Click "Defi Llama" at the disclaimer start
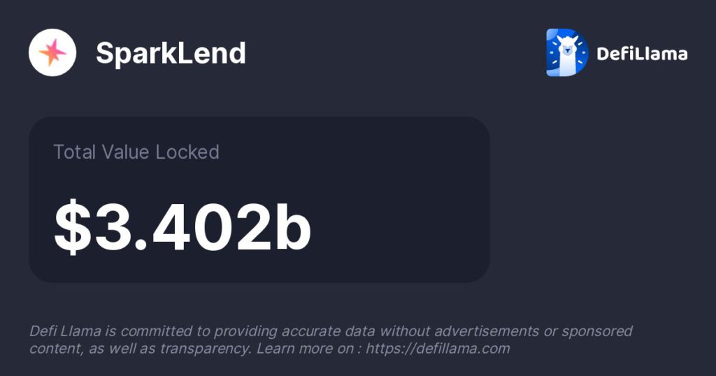This screenshot has width=716, height=376. pos(63,331)
